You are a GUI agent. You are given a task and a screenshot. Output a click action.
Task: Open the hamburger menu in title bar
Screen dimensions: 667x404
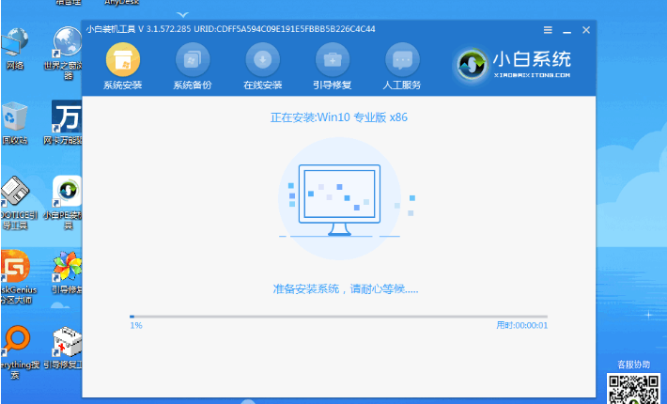(x=548, y=30)
